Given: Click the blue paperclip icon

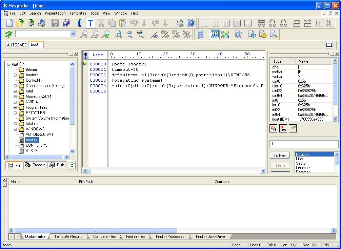Looking at the screenshot, I should [80, 23].
